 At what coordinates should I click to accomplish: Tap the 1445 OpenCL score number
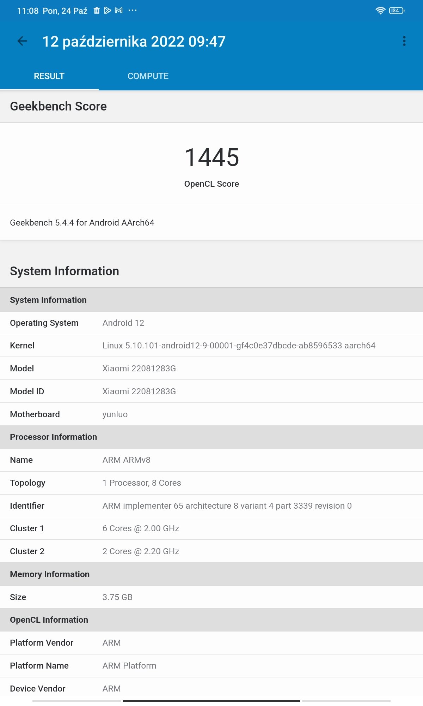tap(211, 157)
